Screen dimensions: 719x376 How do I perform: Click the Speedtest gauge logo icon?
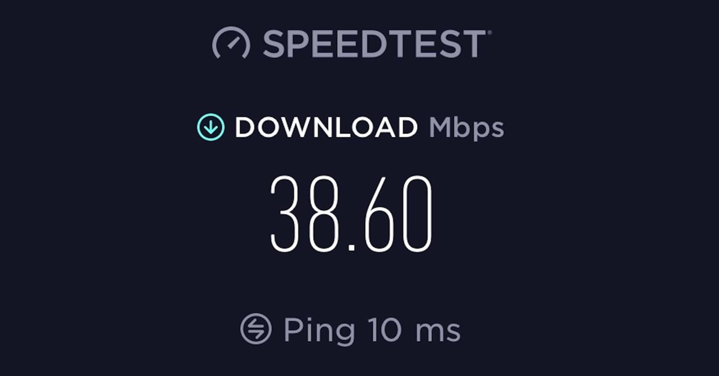point(231,43)
